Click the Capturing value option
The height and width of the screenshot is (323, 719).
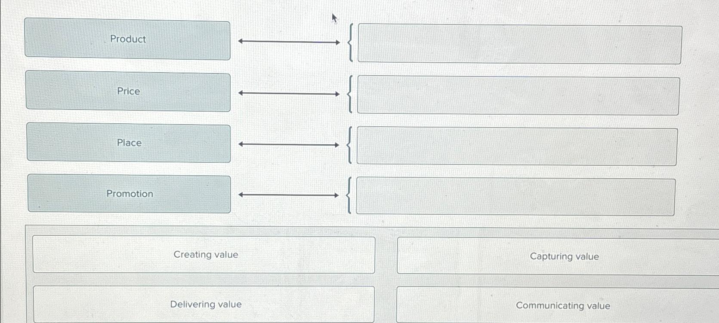point(564,256)
